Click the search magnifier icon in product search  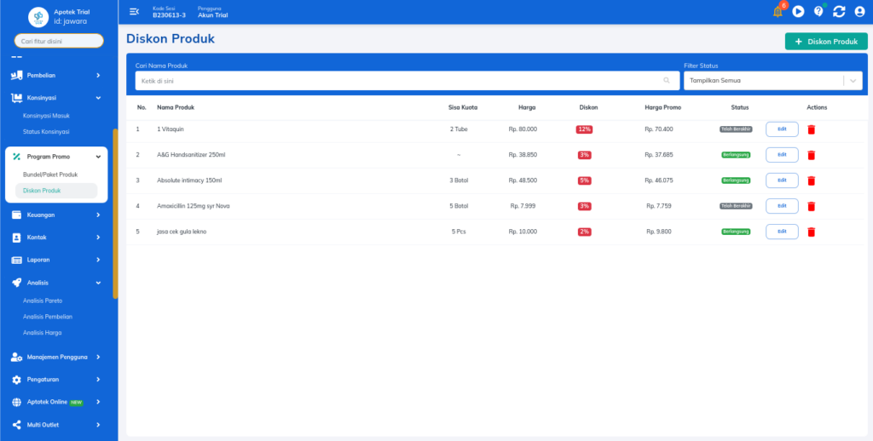coord(667,81)
